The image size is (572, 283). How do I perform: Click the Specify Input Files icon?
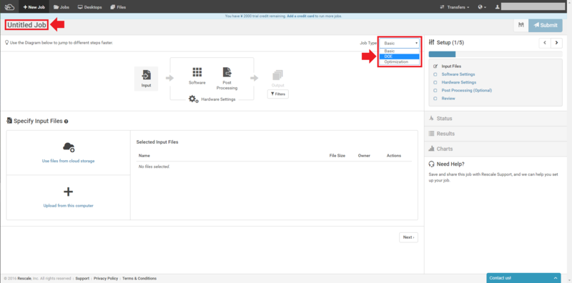point(9,121)
